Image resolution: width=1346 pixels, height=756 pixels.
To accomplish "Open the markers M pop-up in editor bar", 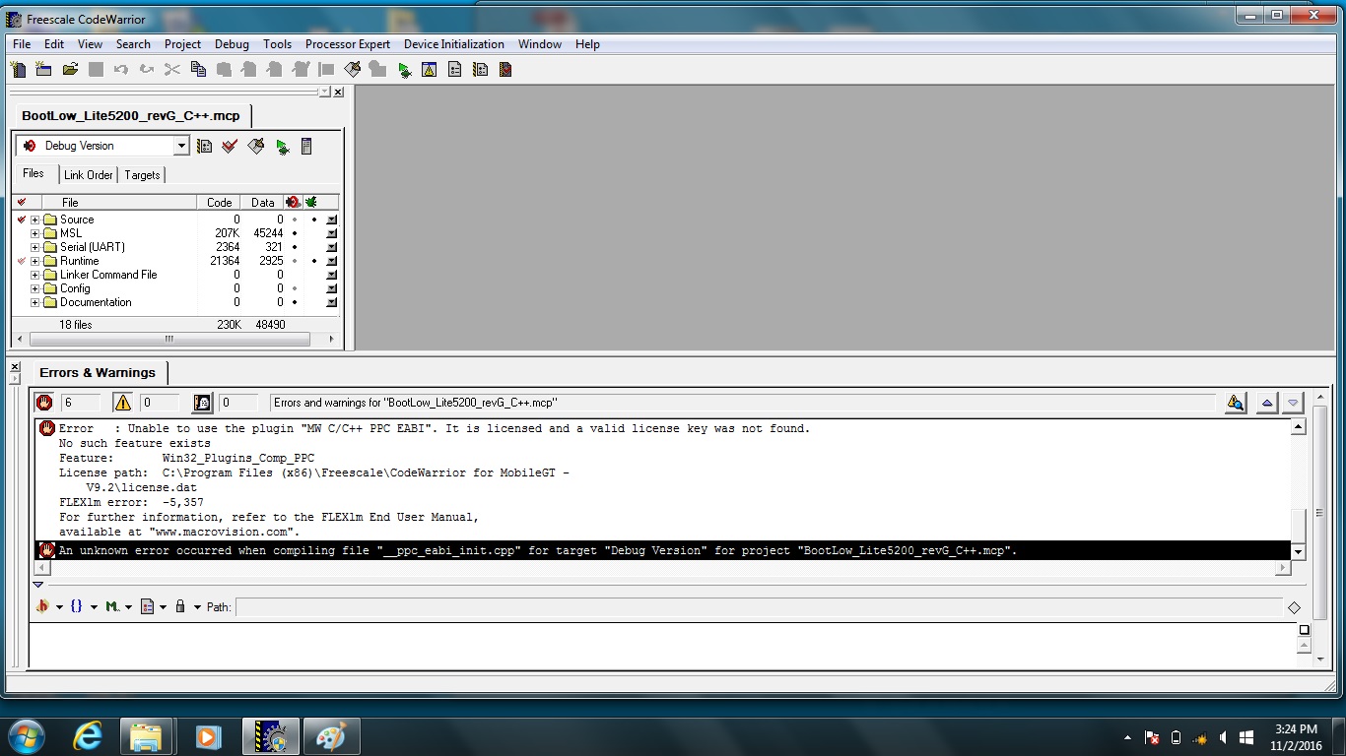I will (118, 606).
